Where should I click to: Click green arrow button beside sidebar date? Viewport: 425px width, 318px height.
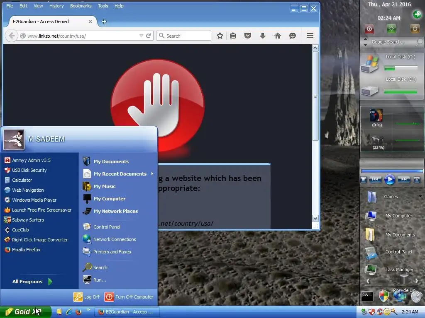coord(417,14)
